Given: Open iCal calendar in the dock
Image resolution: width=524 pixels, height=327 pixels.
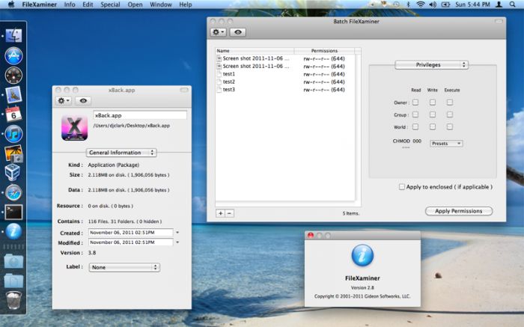Looking at the screenshot, I should [13, 114].
